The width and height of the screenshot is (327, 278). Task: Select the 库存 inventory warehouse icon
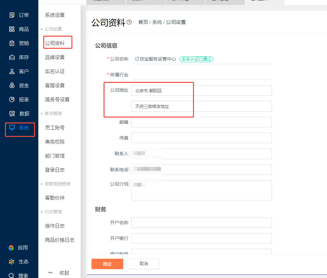coord(12,57)
